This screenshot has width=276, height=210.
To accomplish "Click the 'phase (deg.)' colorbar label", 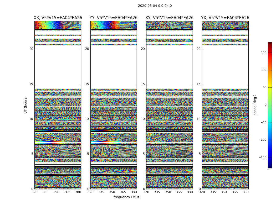I will [x=255, y=105].
